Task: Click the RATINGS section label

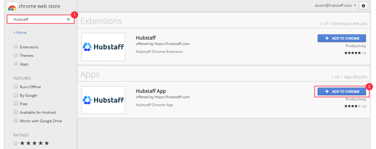Action: coord(21,135)
